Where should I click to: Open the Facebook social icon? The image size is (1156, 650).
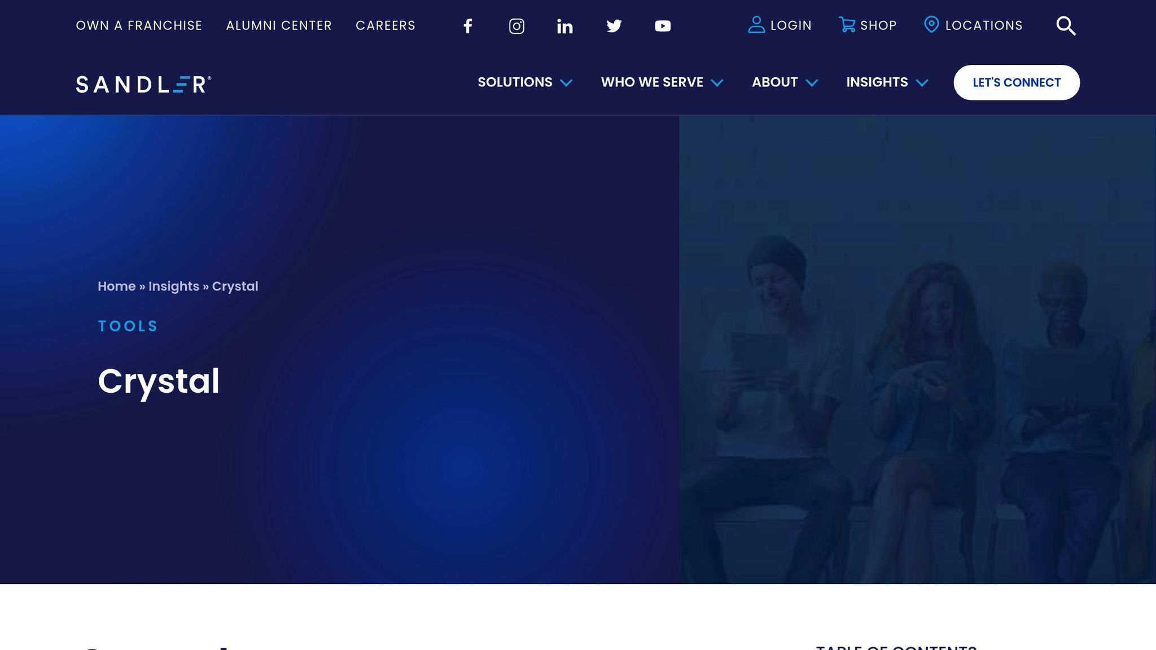coord(467,26)
